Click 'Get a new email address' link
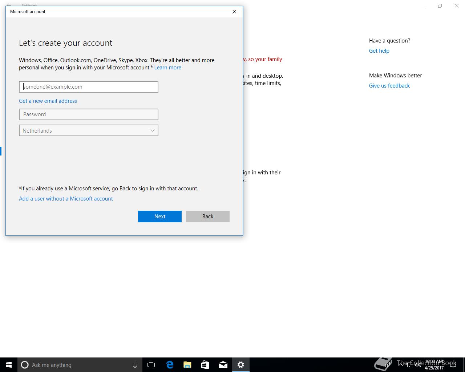This screenshot has width=465, height=372. (x=48, y=101)
